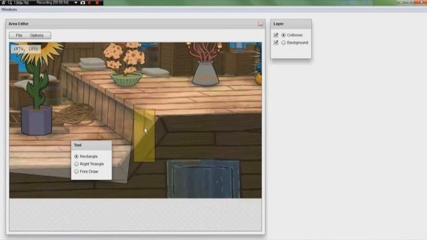Pause the recording with the red pause button
Image resolution: width=427 pixels, height=240 pixels.
point(89,3)
